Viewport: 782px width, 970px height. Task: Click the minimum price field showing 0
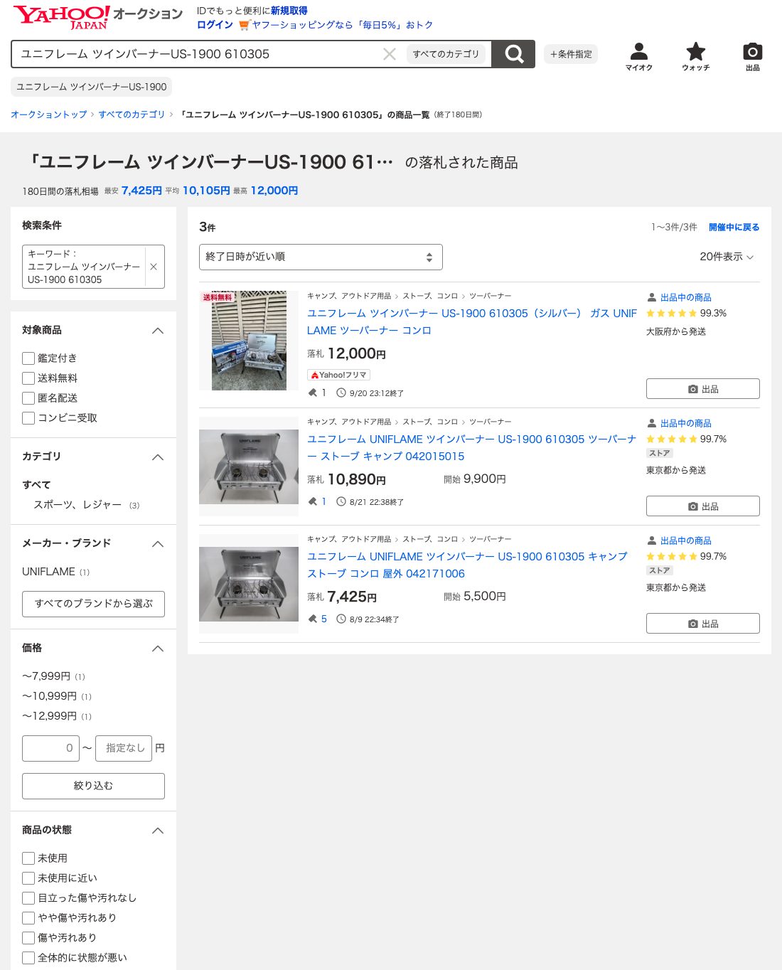point(50,748)
